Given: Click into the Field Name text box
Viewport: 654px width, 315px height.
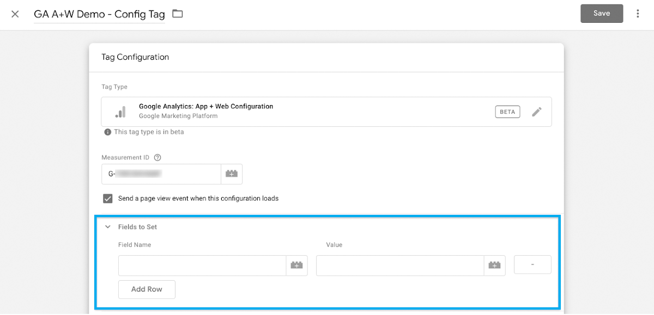Looking at the screenshot, I should [202, 265].
